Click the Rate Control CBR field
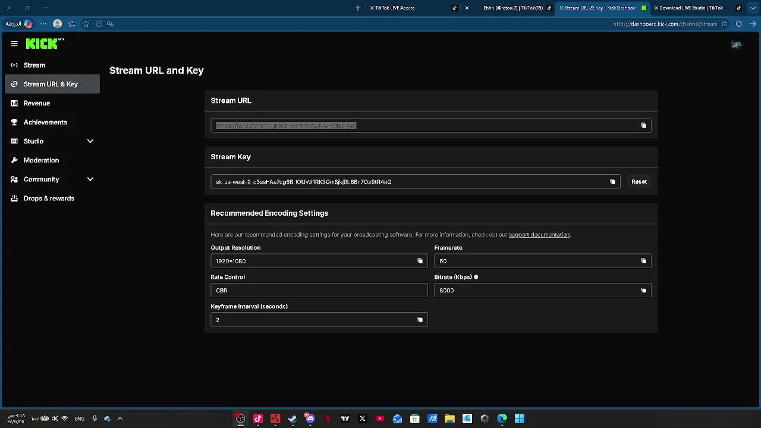 click(x=319, y=290)
